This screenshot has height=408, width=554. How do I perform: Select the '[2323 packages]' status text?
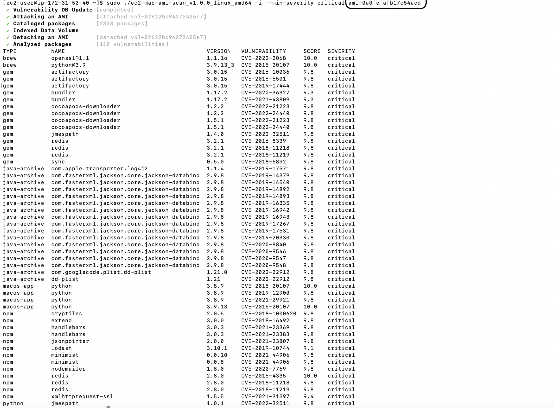pos(122,24)
